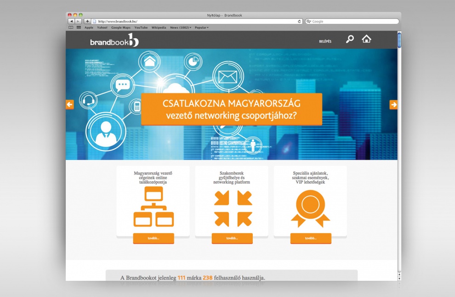Click tovább under Speciális ajánlatok card
Image resolution: width=455 pixels, height=297 pixels.
(x=311, y=239)
